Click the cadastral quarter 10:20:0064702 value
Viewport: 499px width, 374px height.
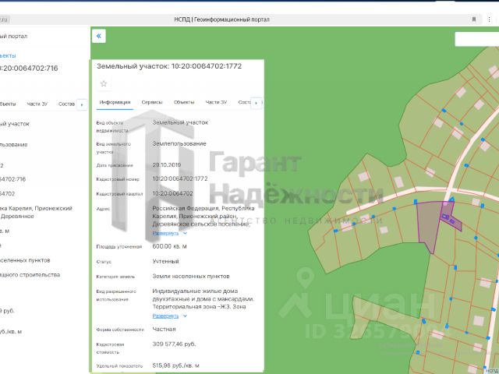[x=172, y=192]
